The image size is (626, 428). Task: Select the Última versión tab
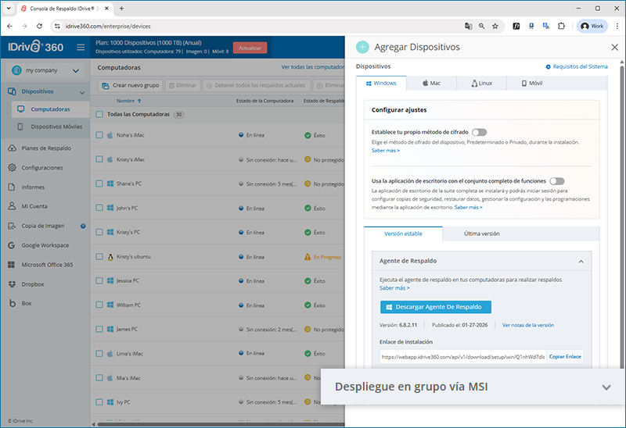pyautogui.click(x=481, y=234)
